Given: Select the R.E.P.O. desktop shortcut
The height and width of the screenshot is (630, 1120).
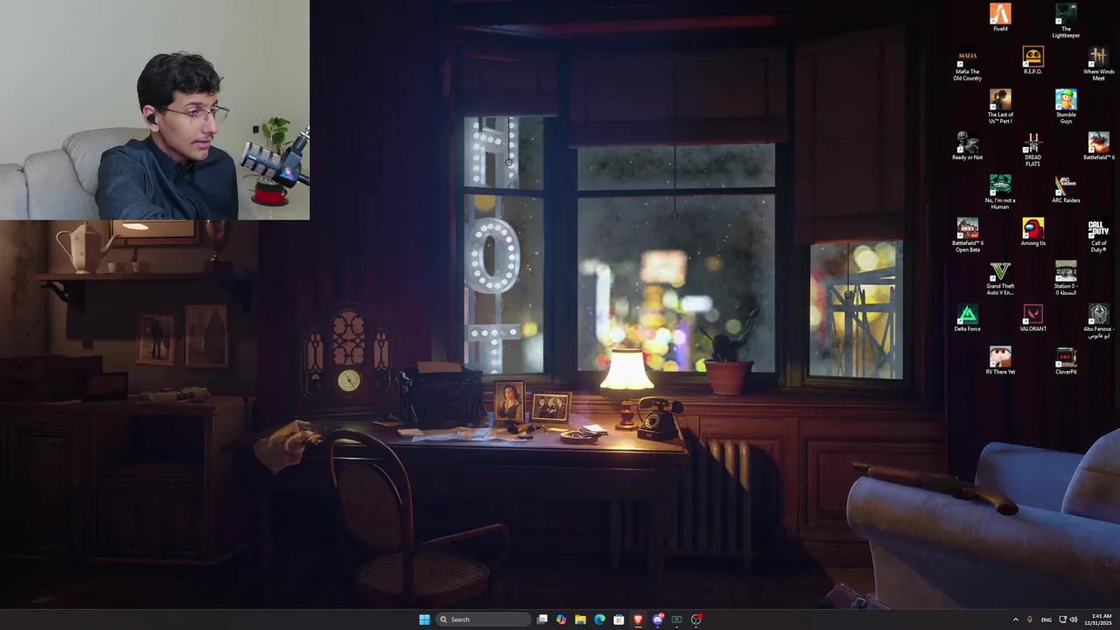Looking at the screenshot, I should coord(1032,60).
